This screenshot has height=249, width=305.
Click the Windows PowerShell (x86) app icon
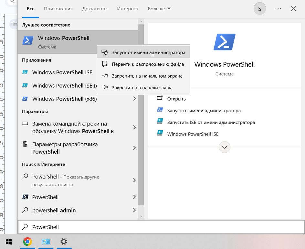(25, 99)
